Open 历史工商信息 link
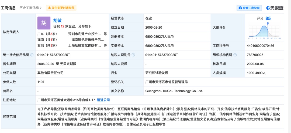The height and width of the screenshot is (133, 291). tap(30, 8)
